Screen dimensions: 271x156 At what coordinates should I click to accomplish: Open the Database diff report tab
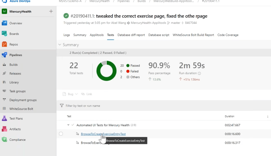point(131,35)
